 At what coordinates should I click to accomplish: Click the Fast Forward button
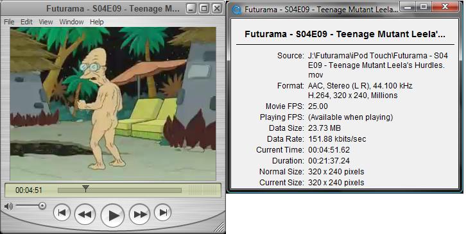[140, 214]
